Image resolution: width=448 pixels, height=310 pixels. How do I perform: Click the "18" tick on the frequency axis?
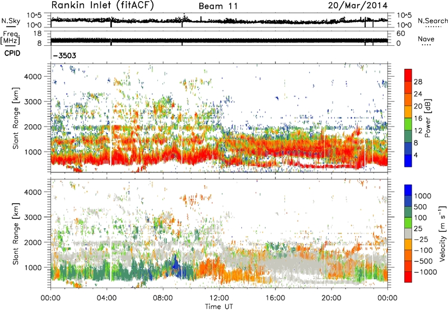(x=38, y=34)
